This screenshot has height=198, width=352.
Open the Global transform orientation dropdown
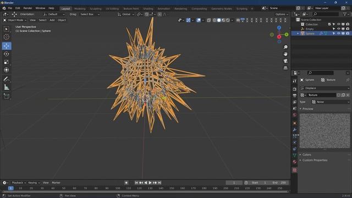tap(126, 14)
